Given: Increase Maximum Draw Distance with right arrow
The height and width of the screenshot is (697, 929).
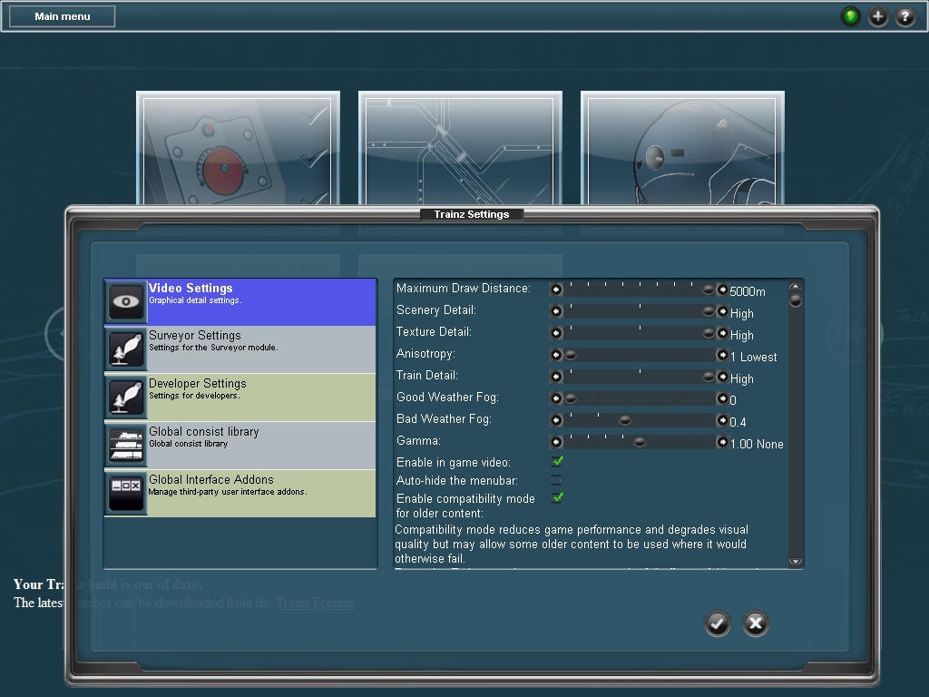Looking at the screenshot, I should coord(722,290).
